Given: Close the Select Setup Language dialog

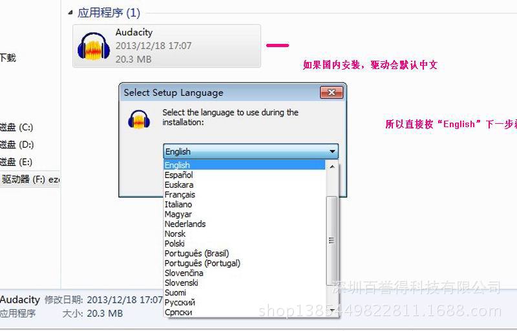Looking at the screenshot, I should point(332,92).
